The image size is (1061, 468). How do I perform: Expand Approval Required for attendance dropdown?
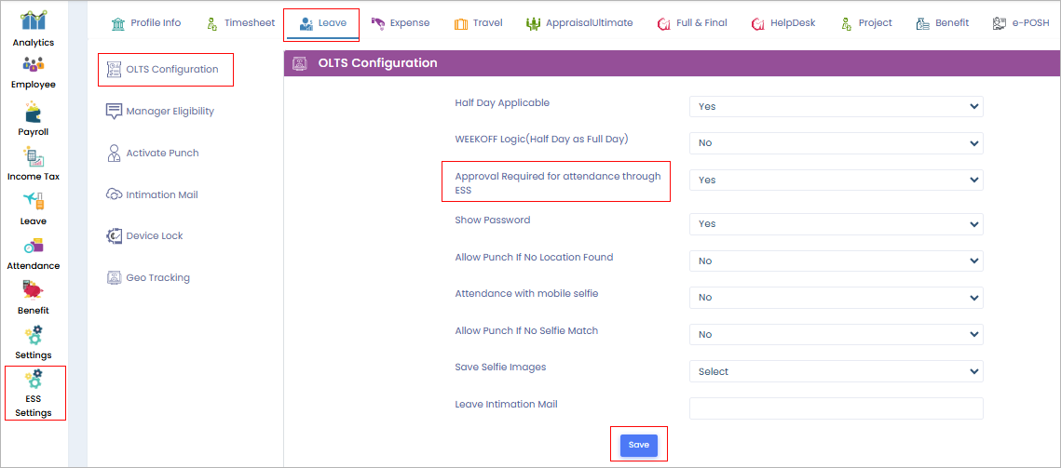tap(836, 180)
